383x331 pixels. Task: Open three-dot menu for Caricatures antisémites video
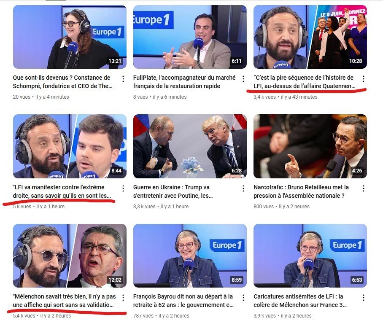[364, 298]
